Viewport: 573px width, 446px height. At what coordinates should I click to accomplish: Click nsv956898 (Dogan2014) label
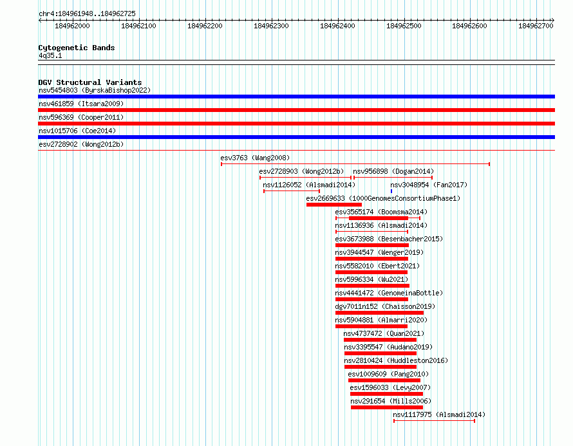coord(393,171)
